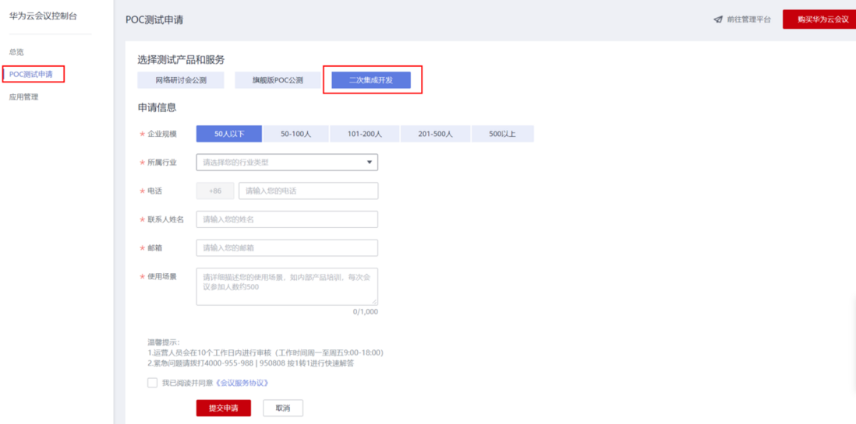Select 101-200人 company size option
The width and height of the screenshot is (856, 424).
pyautogui.click(x=365, y=134)
